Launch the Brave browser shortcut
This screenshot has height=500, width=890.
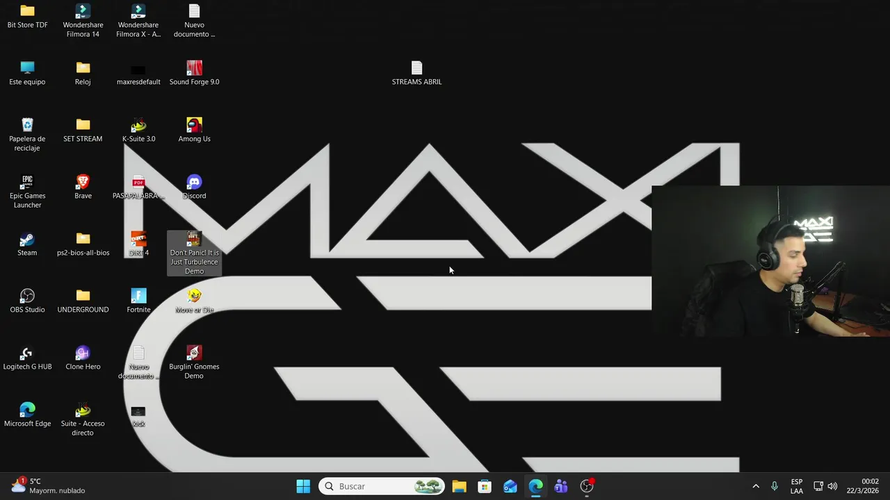tap(83, 187)
